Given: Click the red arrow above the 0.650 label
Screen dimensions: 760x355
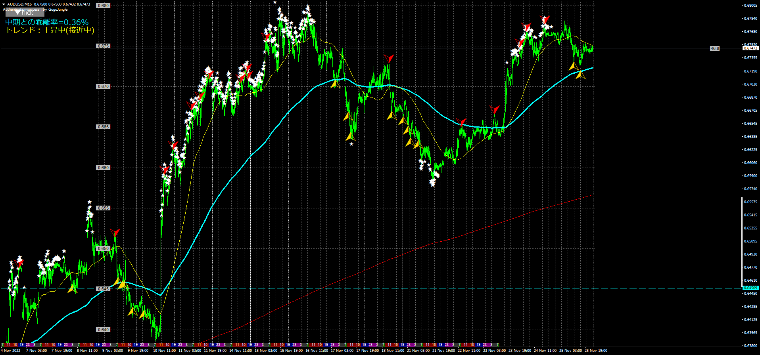Looking at the screenshot, I should (x=115, y=232).
